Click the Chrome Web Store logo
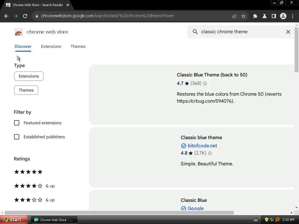This screenshot has width=299, height=224. (x=19, y=32)
